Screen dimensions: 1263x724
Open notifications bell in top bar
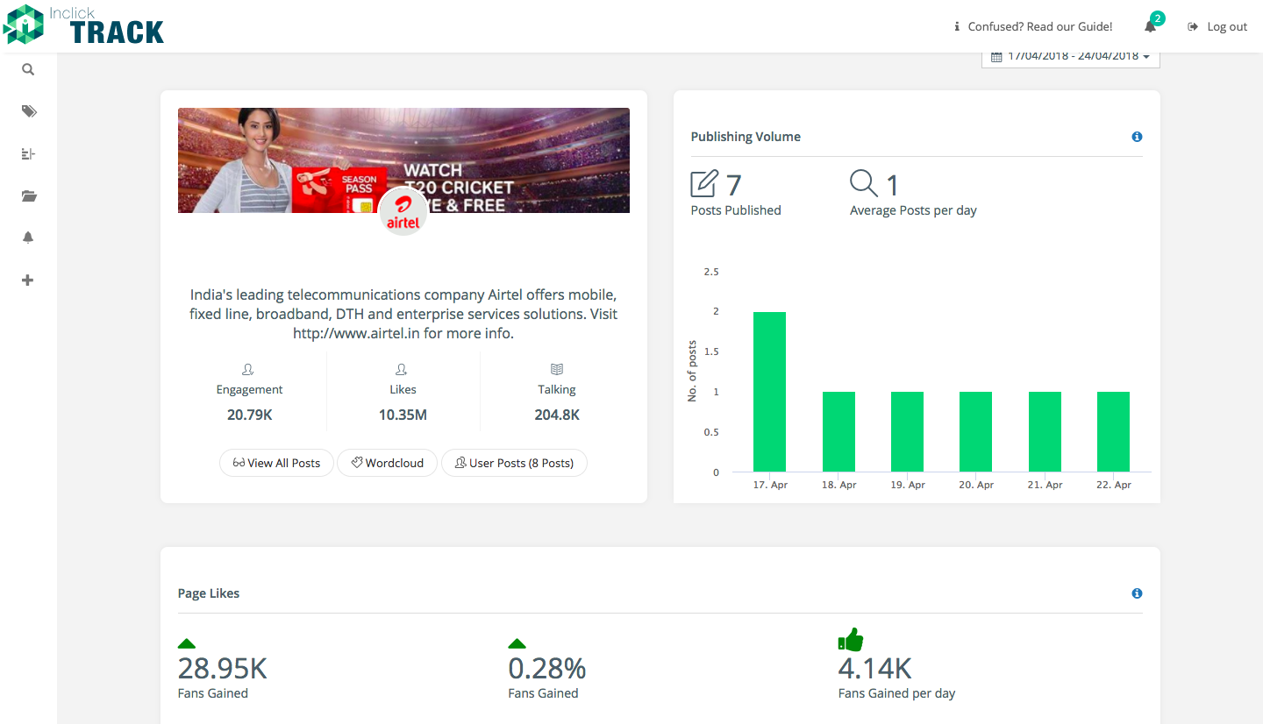(x=1150, y=27)
